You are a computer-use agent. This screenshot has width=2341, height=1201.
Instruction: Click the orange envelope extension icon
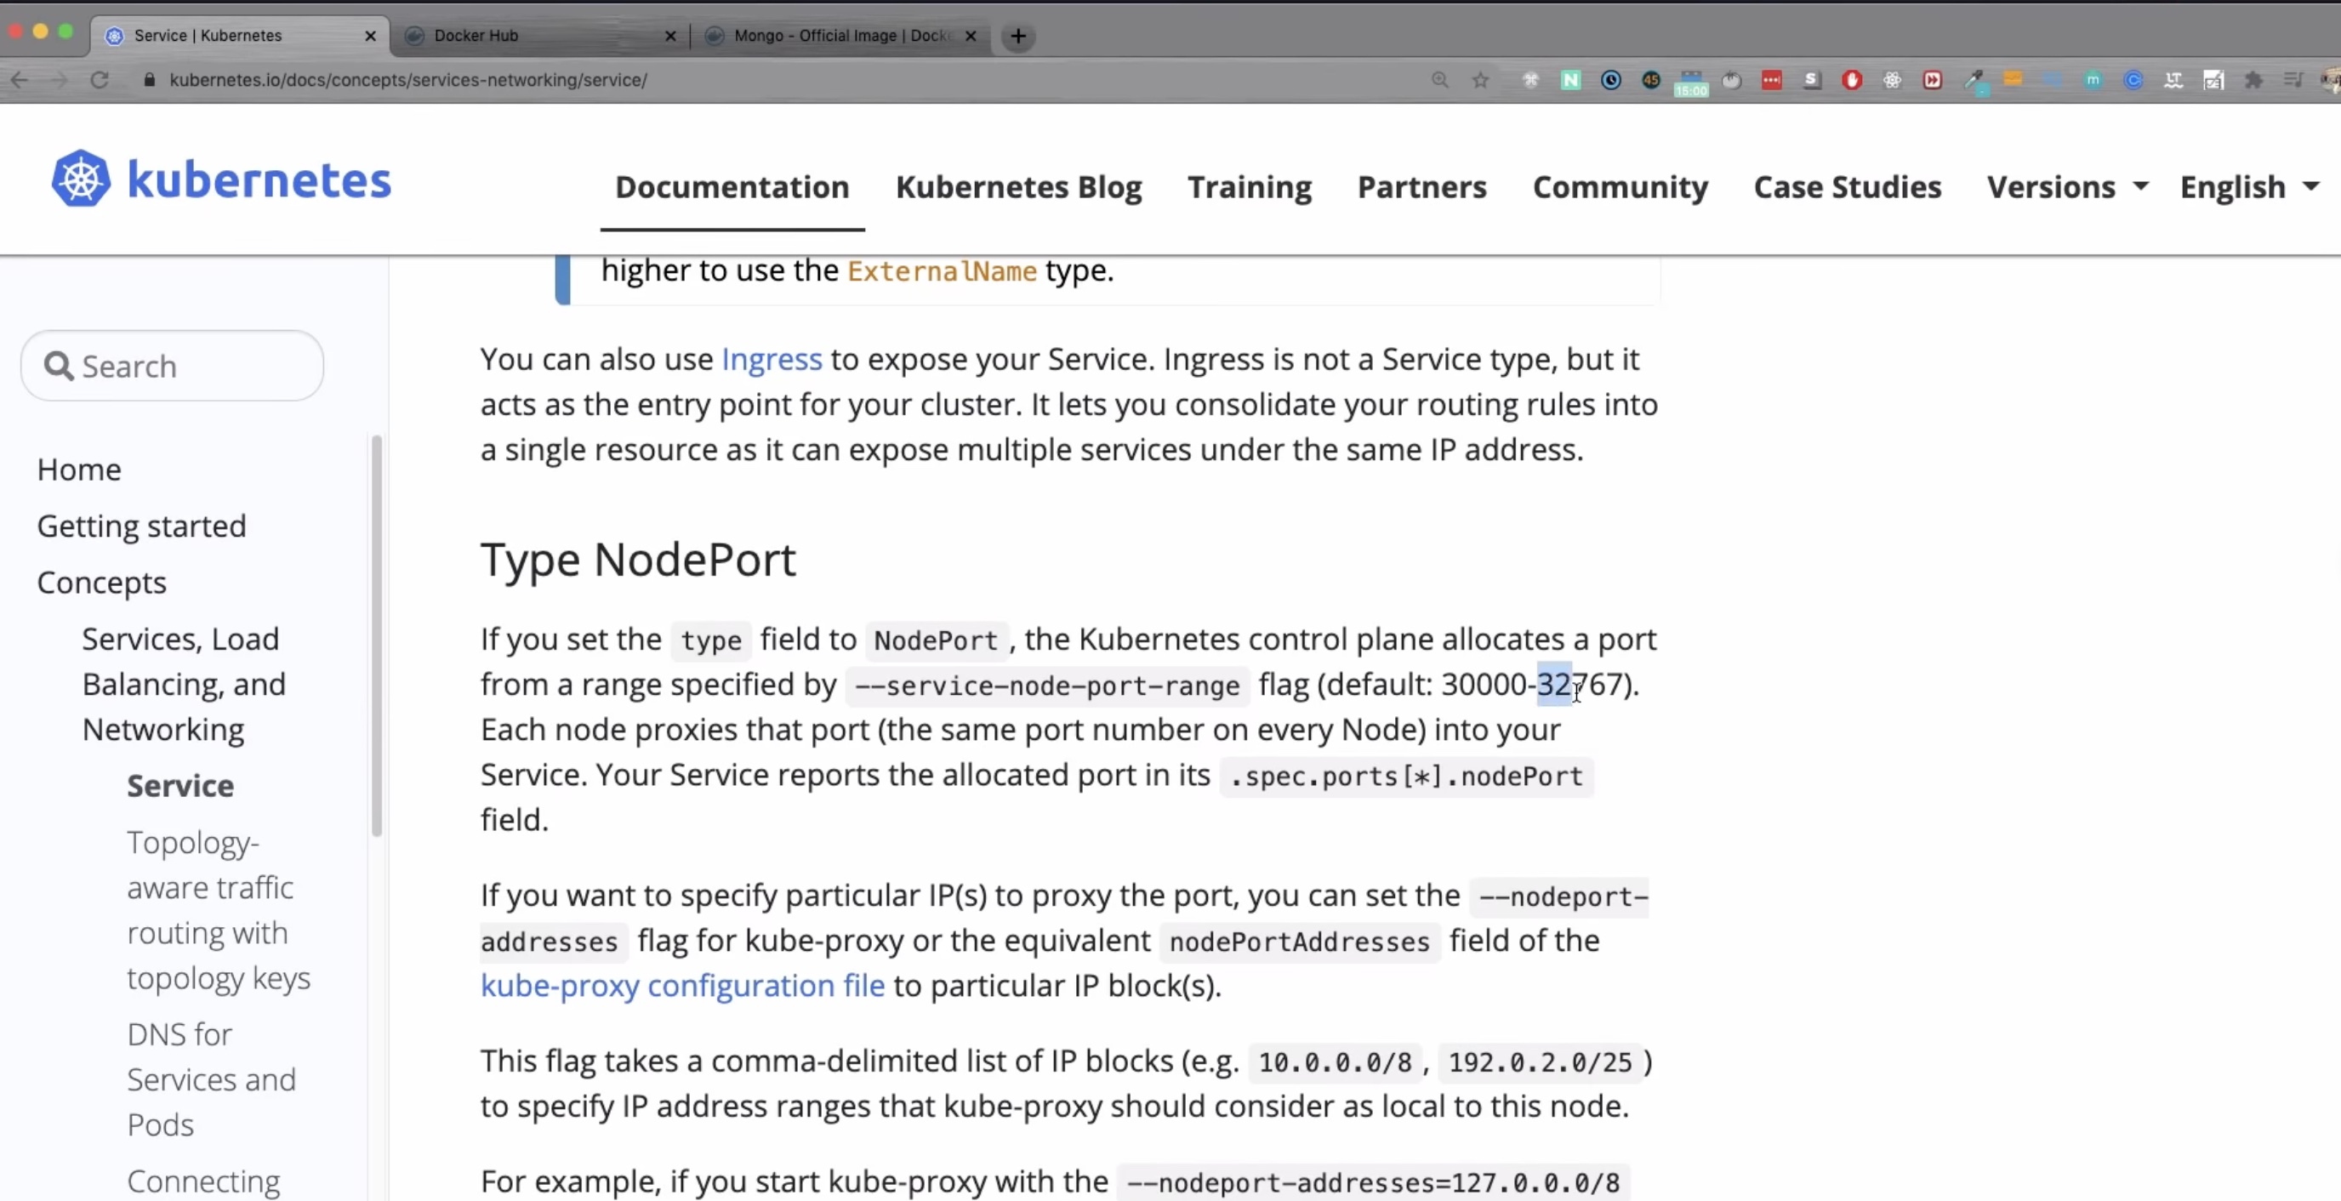point(2013,79)
